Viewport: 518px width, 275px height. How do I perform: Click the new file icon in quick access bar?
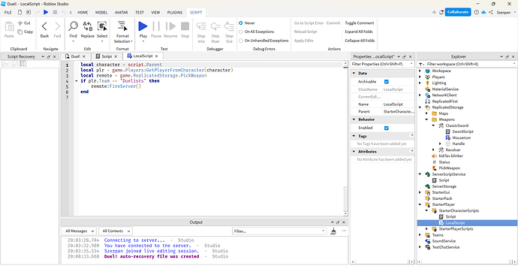[x=20, y=12]
